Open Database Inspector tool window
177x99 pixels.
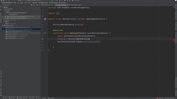(22, 98)
